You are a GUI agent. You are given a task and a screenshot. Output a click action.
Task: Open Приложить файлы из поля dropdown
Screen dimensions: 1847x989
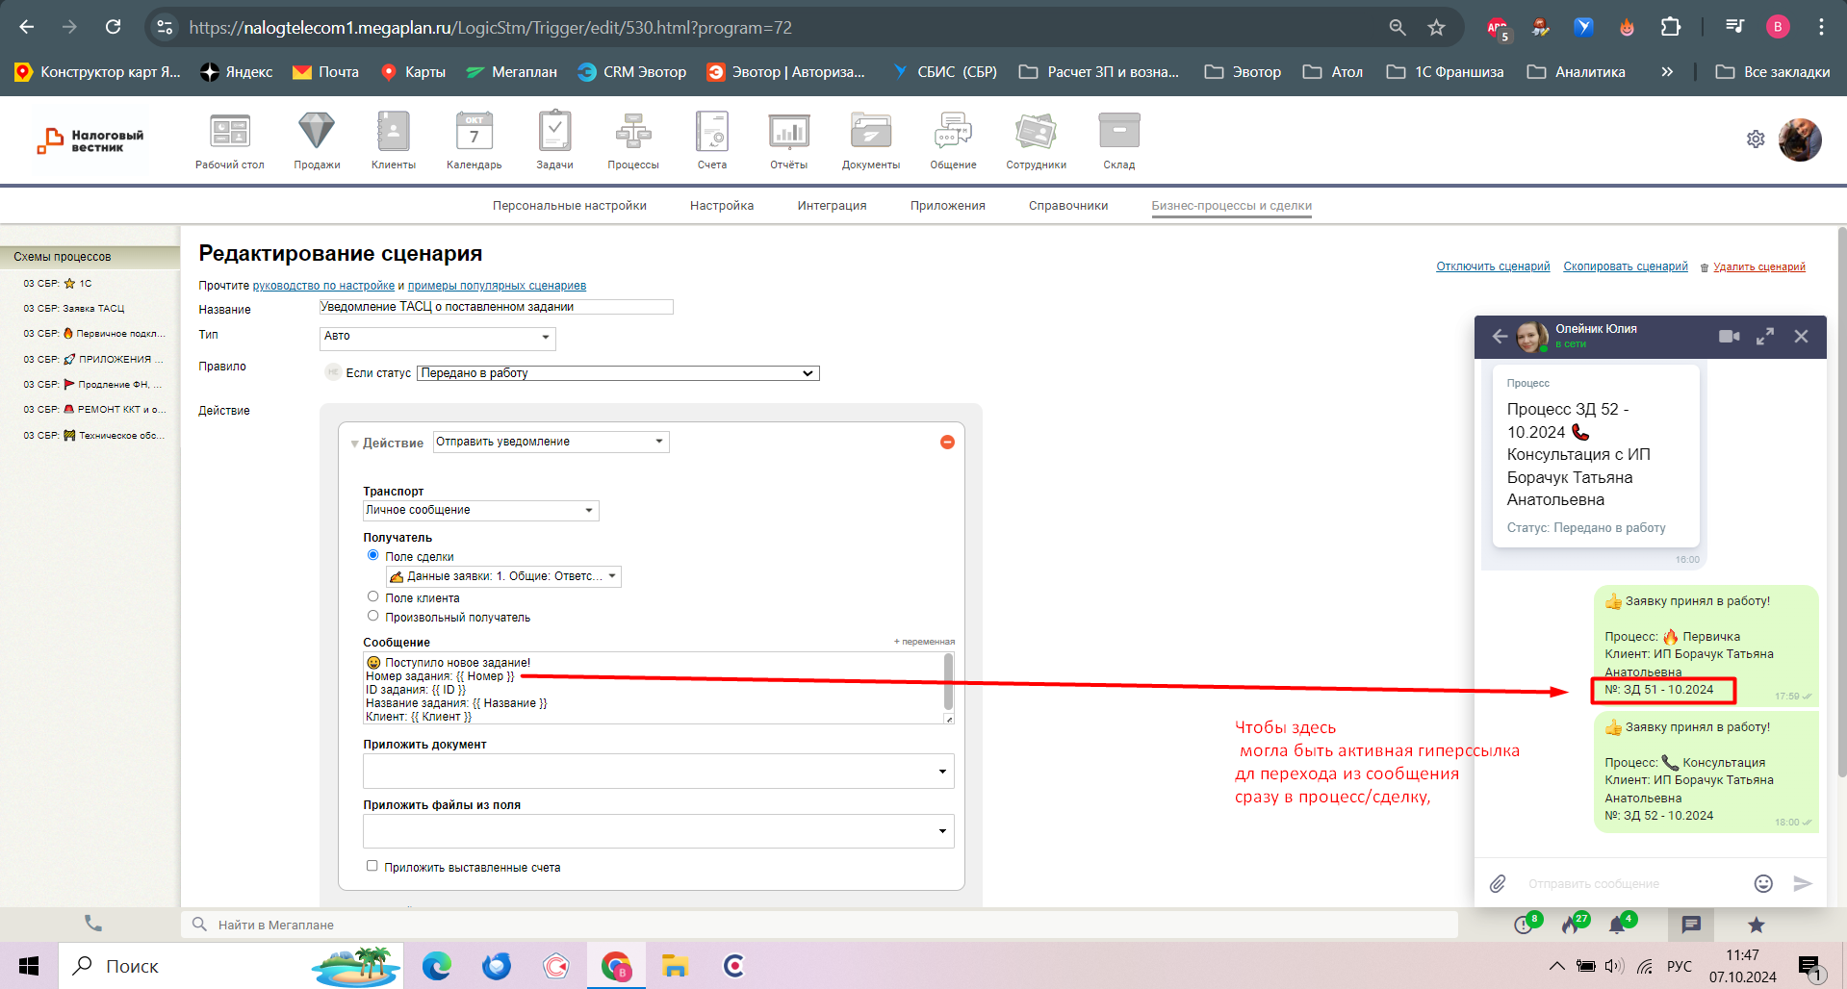(658, 831)
